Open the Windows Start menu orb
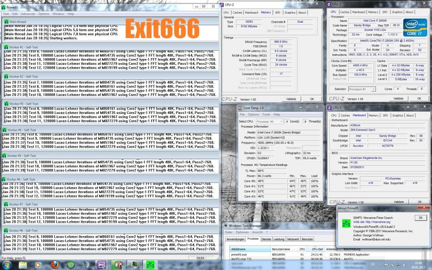Image resolution: width=432 pixels, height=270 pixels. click(x=6, y=265)
